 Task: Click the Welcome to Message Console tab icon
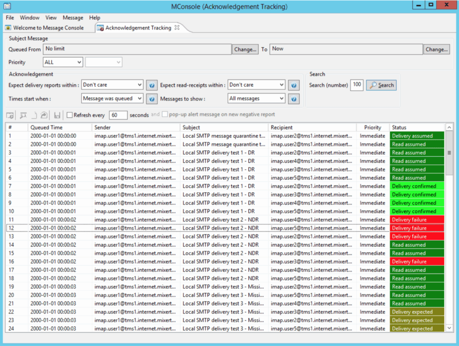8,28
